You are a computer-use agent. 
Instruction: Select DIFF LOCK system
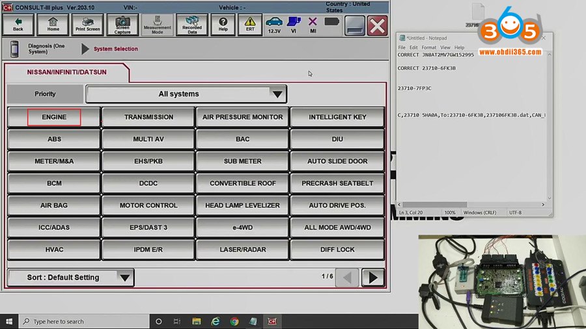pyautogui.click(x=337, y=249)
